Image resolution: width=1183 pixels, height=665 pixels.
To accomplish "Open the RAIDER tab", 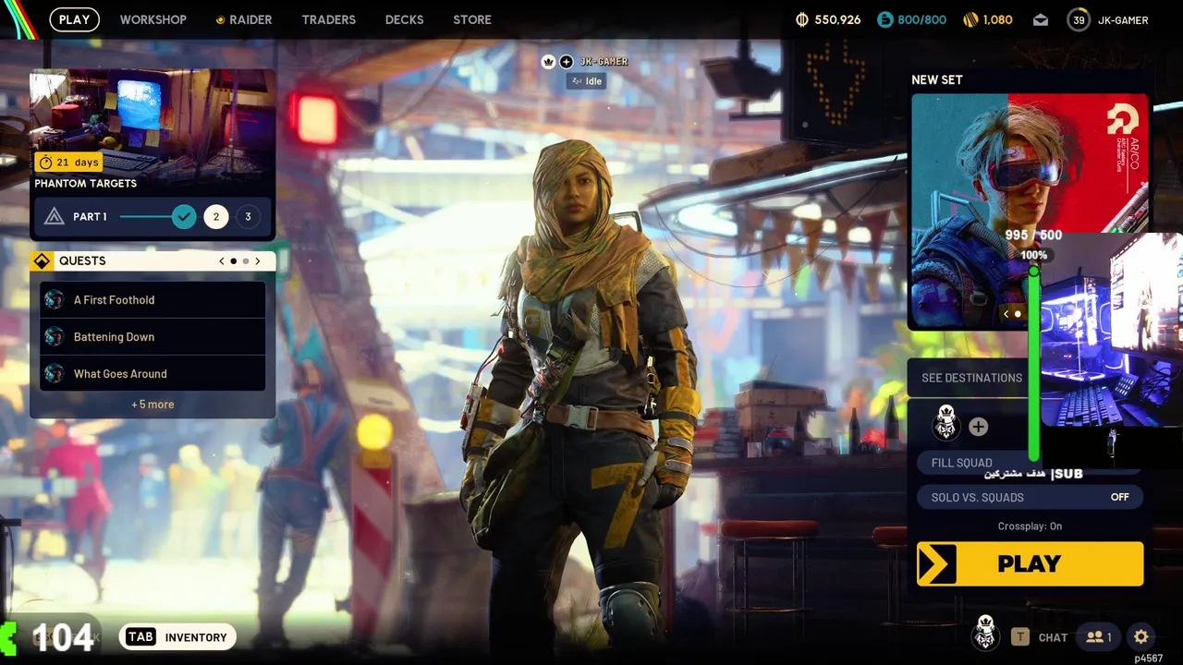I will (x=244, y=19).
